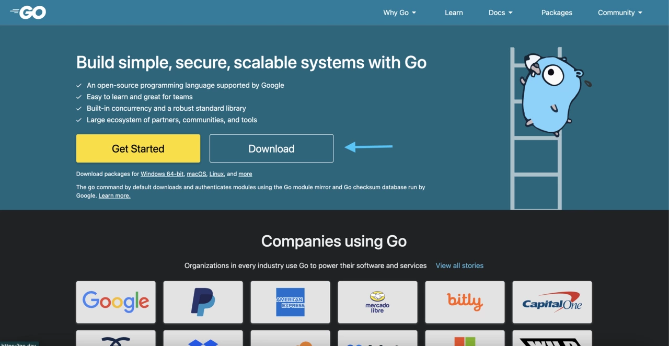Viewport: 669px width, 346px height.
Task: Click the Mercado Libre logo
Action: pyautogui.click(x=377, y=302)
